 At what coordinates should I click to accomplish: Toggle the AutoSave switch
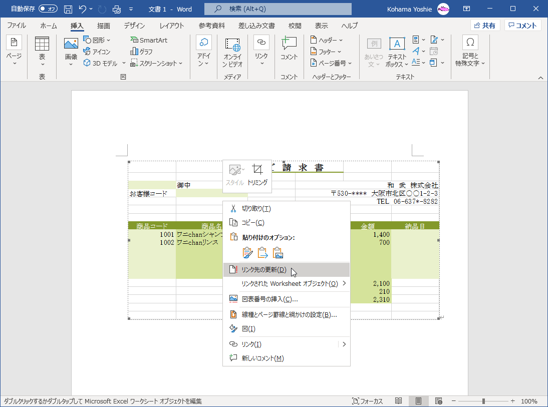(48, 9)
